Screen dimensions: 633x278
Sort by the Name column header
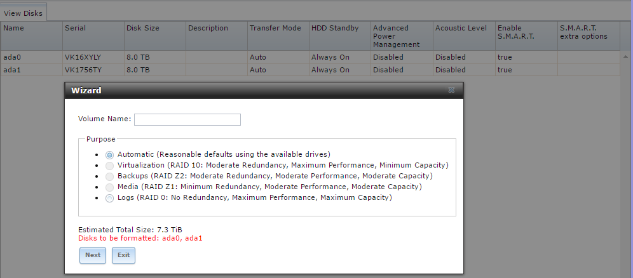coord(32,36)
